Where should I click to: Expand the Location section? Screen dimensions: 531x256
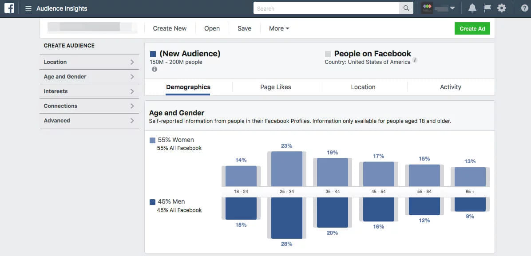coord(89,62)
